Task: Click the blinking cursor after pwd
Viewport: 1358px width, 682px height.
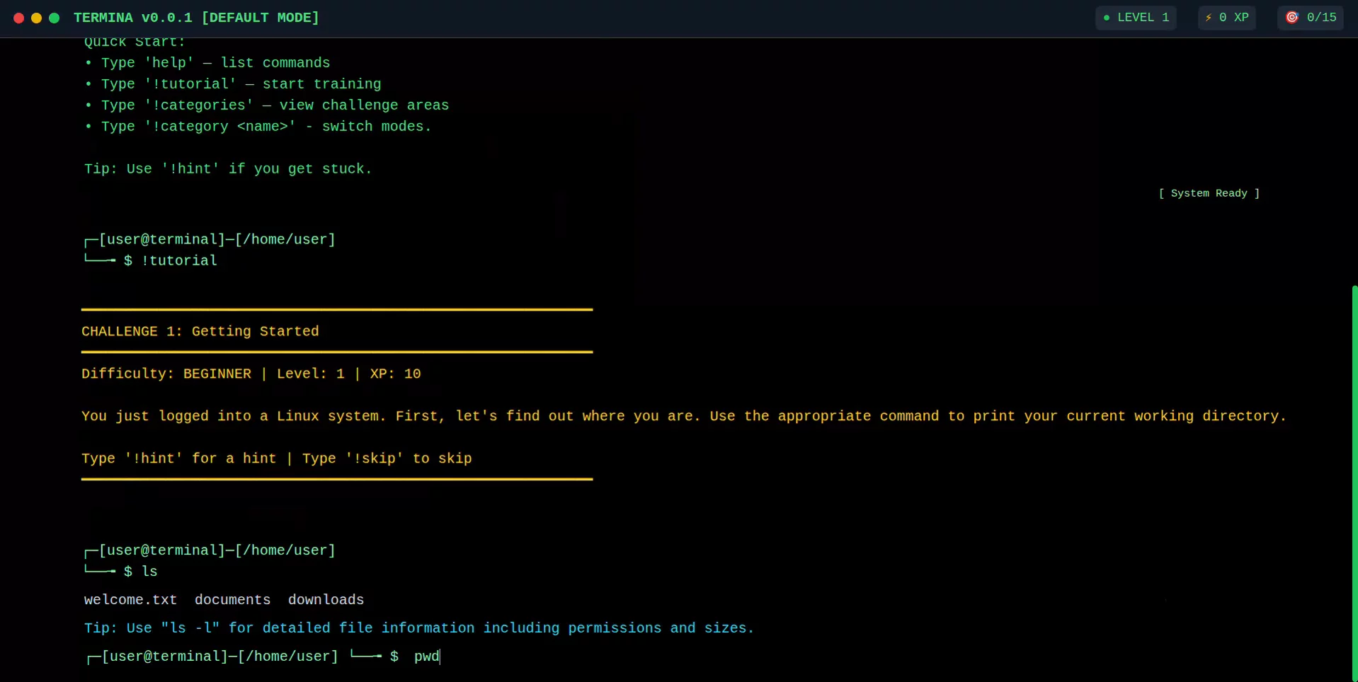Action: point(440,657)
